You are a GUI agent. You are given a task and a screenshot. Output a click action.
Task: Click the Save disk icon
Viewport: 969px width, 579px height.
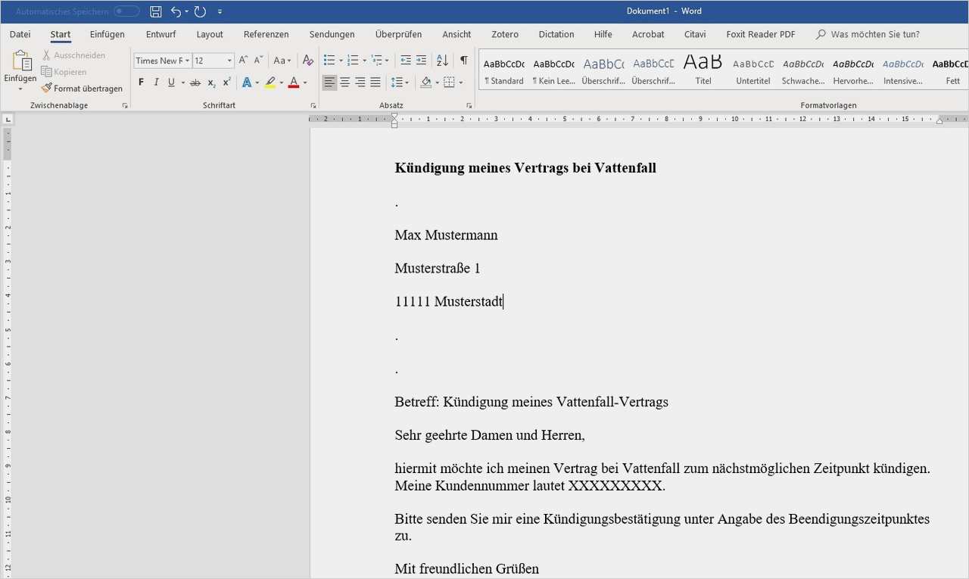156,11
